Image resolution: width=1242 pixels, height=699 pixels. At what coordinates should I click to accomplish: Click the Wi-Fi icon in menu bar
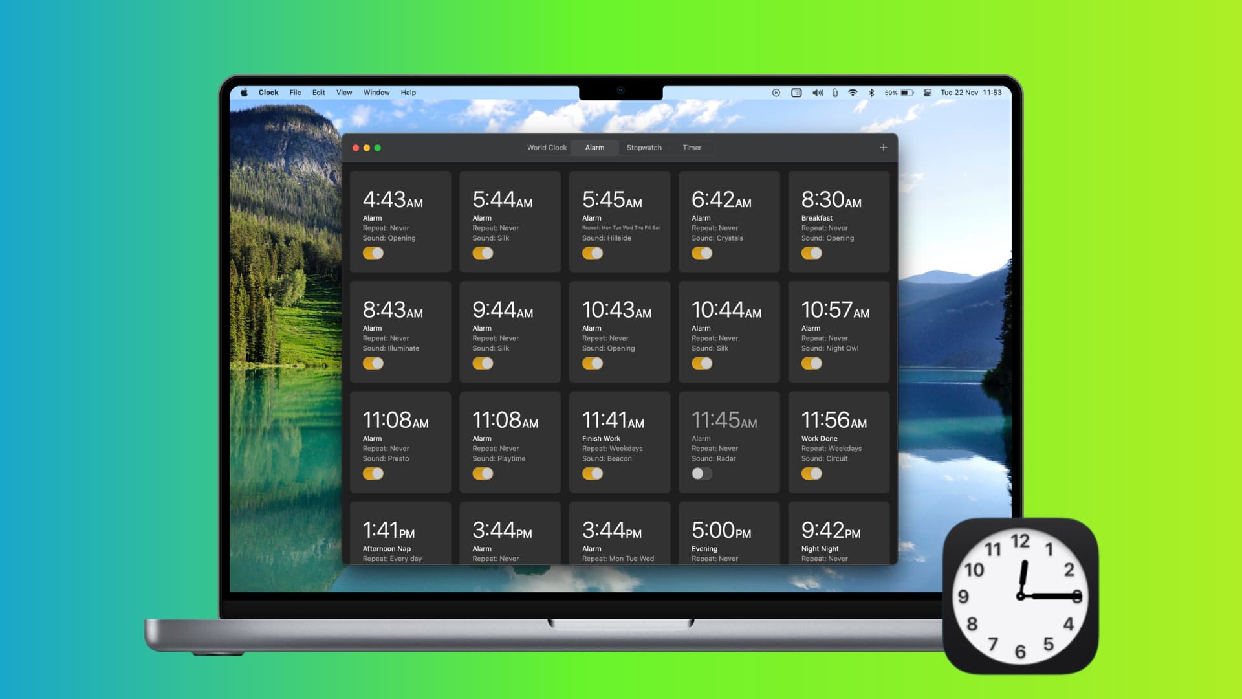pyautogui.click(x=853, y=92)
